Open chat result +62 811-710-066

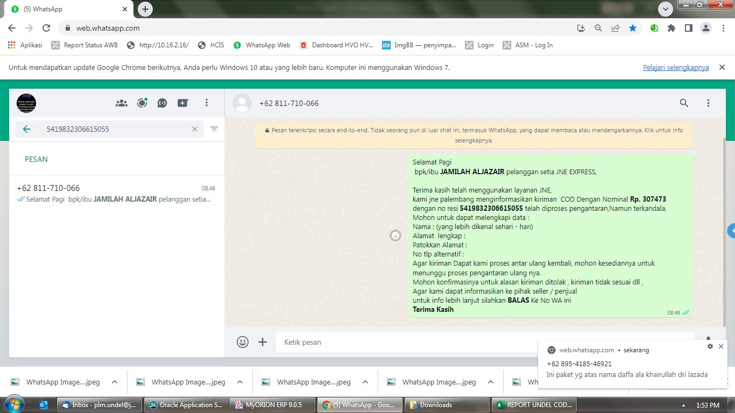pyautogui.click(x=116, y=194)
